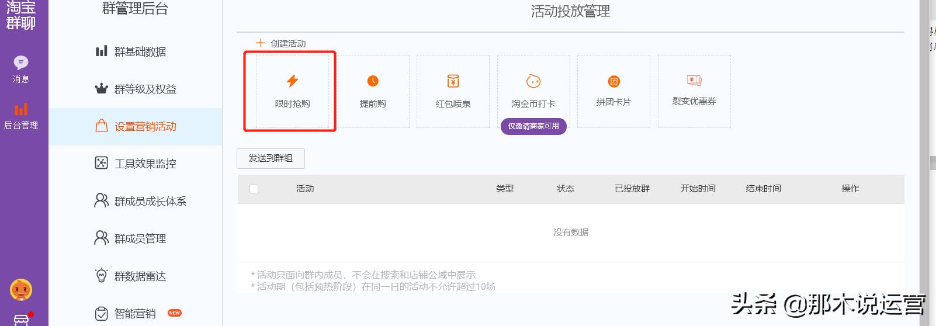Toggle the select-all checkbox in table header
The image size is (936, 326).
[254, 189]
